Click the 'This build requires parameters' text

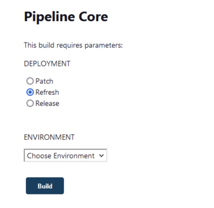coord(73,45)
